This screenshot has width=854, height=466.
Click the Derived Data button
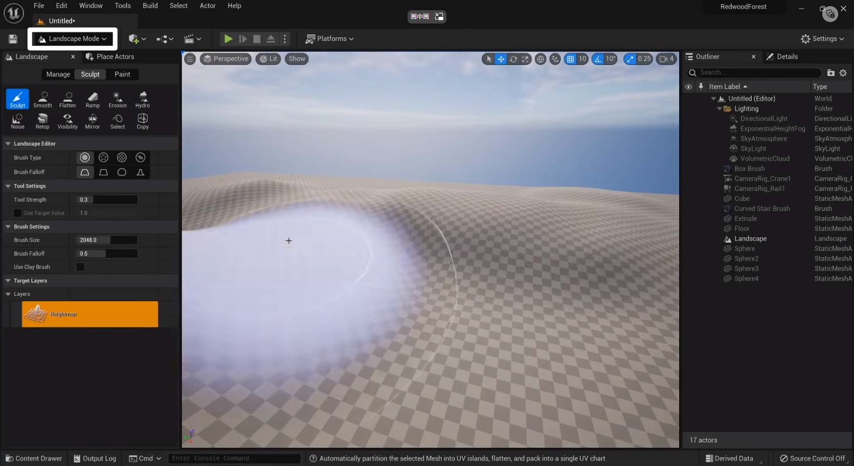pyautogui.click(x=729, y=458)
